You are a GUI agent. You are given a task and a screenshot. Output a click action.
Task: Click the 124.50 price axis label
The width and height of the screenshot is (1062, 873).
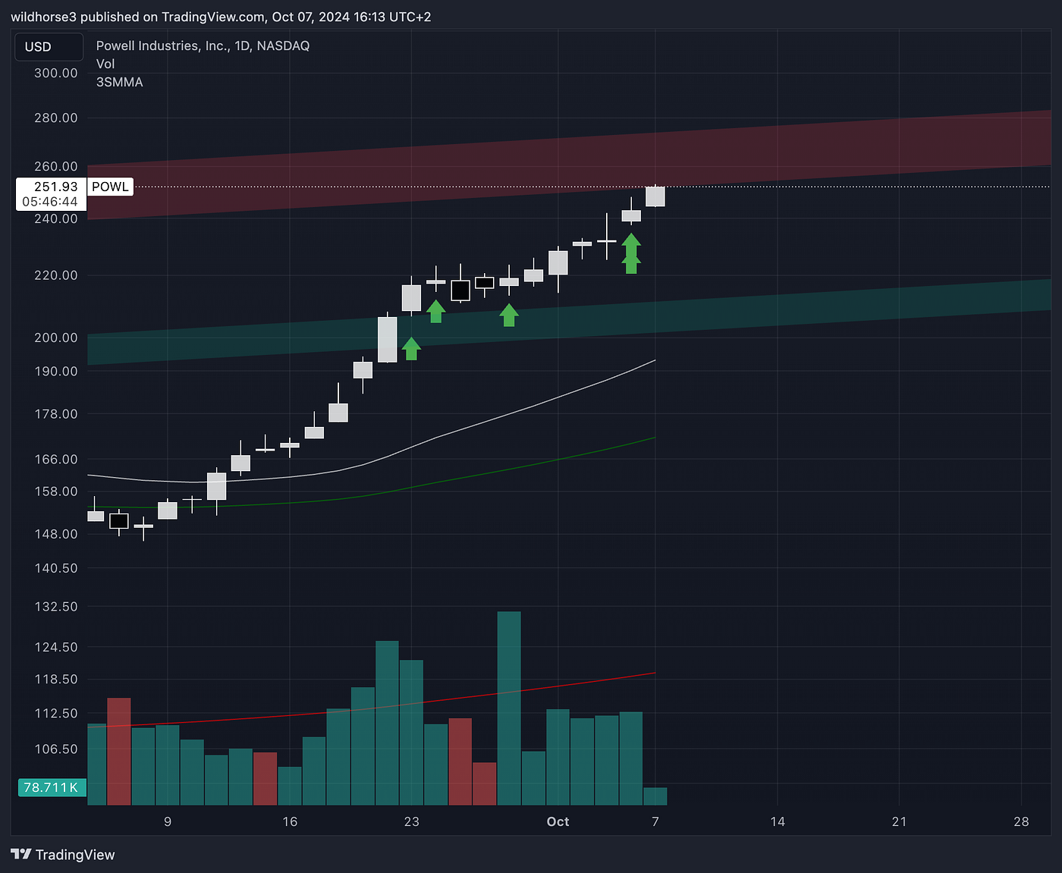click(56, 647)
